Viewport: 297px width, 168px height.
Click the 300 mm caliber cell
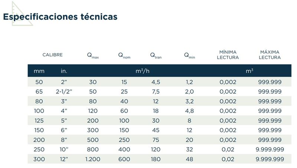coord(39,159)
